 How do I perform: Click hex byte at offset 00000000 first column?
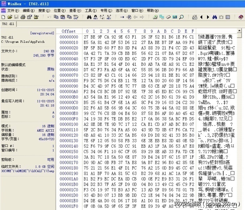click(x=87, y=37)
